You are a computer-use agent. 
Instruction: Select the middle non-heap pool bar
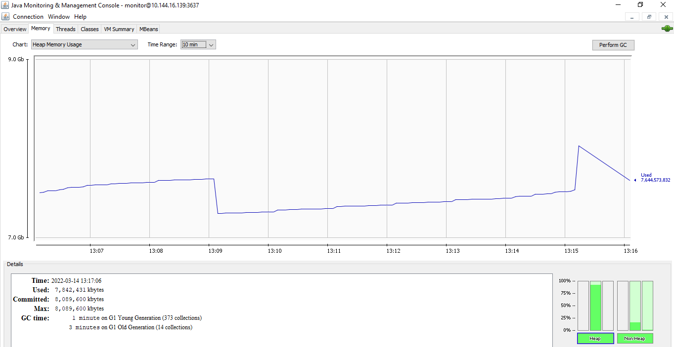coord(635,306)
